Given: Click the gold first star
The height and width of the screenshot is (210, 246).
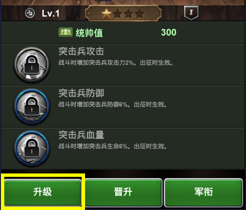Looking at the screenshot, I should 107,13.
